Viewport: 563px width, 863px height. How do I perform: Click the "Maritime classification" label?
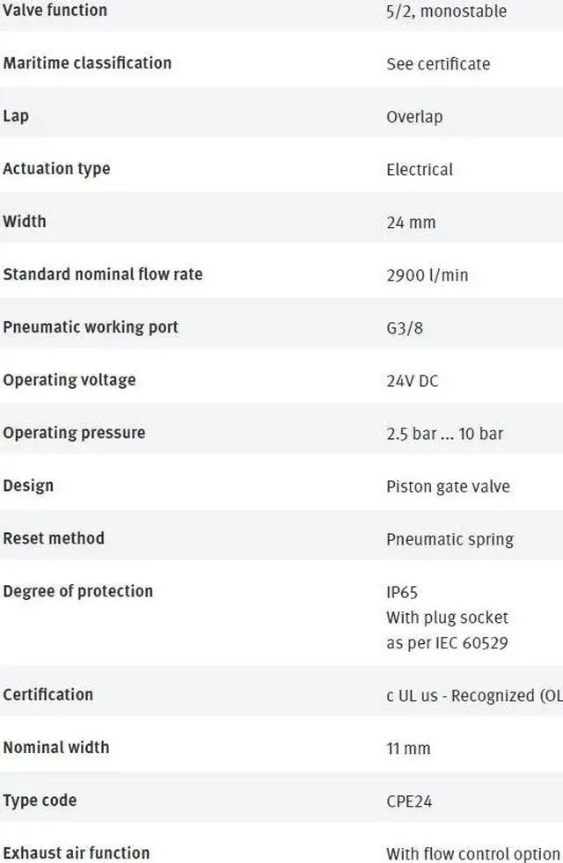click(87, 62)
